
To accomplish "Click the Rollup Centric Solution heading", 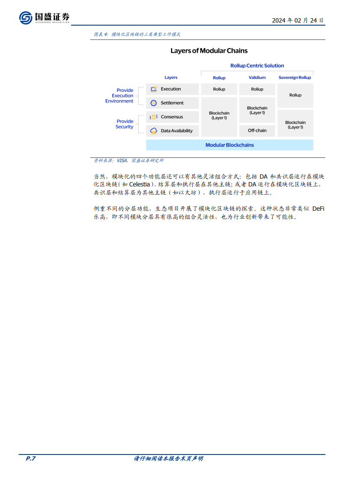I will click(x=257, y=66).
